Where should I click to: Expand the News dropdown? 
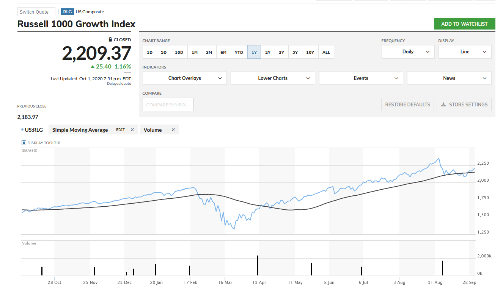449,78
